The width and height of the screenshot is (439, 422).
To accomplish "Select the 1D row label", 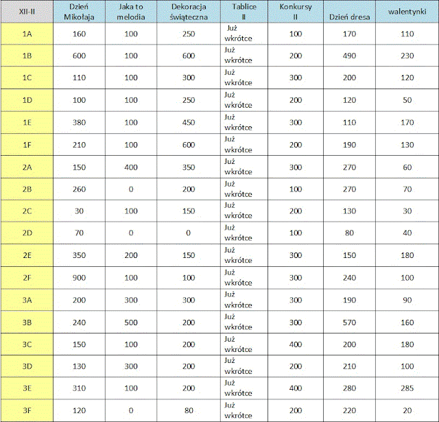I will [x=27, y=100].
